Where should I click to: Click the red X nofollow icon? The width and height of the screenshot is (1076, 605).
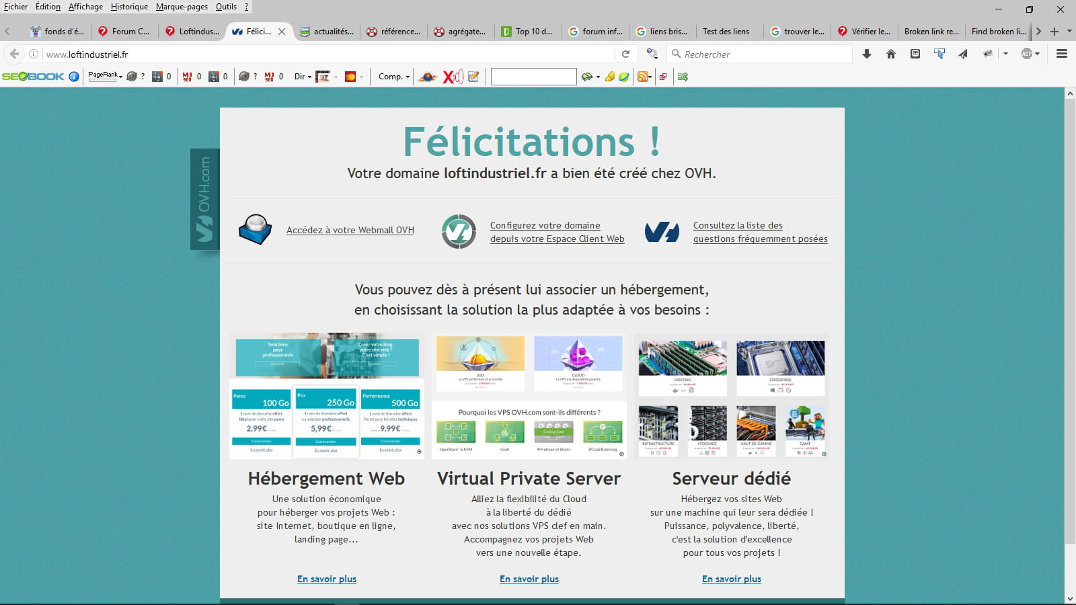point(453,77)
